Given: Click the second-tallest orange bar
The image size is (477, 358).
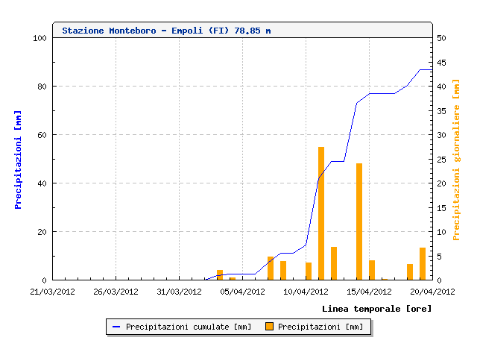Looking at the screenshot, I should [x=359, y=222].
